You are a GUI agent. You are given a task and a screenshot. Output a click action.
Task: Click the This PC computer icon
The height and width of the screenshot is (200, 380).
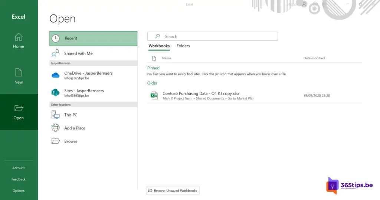(x=56, y=115)
